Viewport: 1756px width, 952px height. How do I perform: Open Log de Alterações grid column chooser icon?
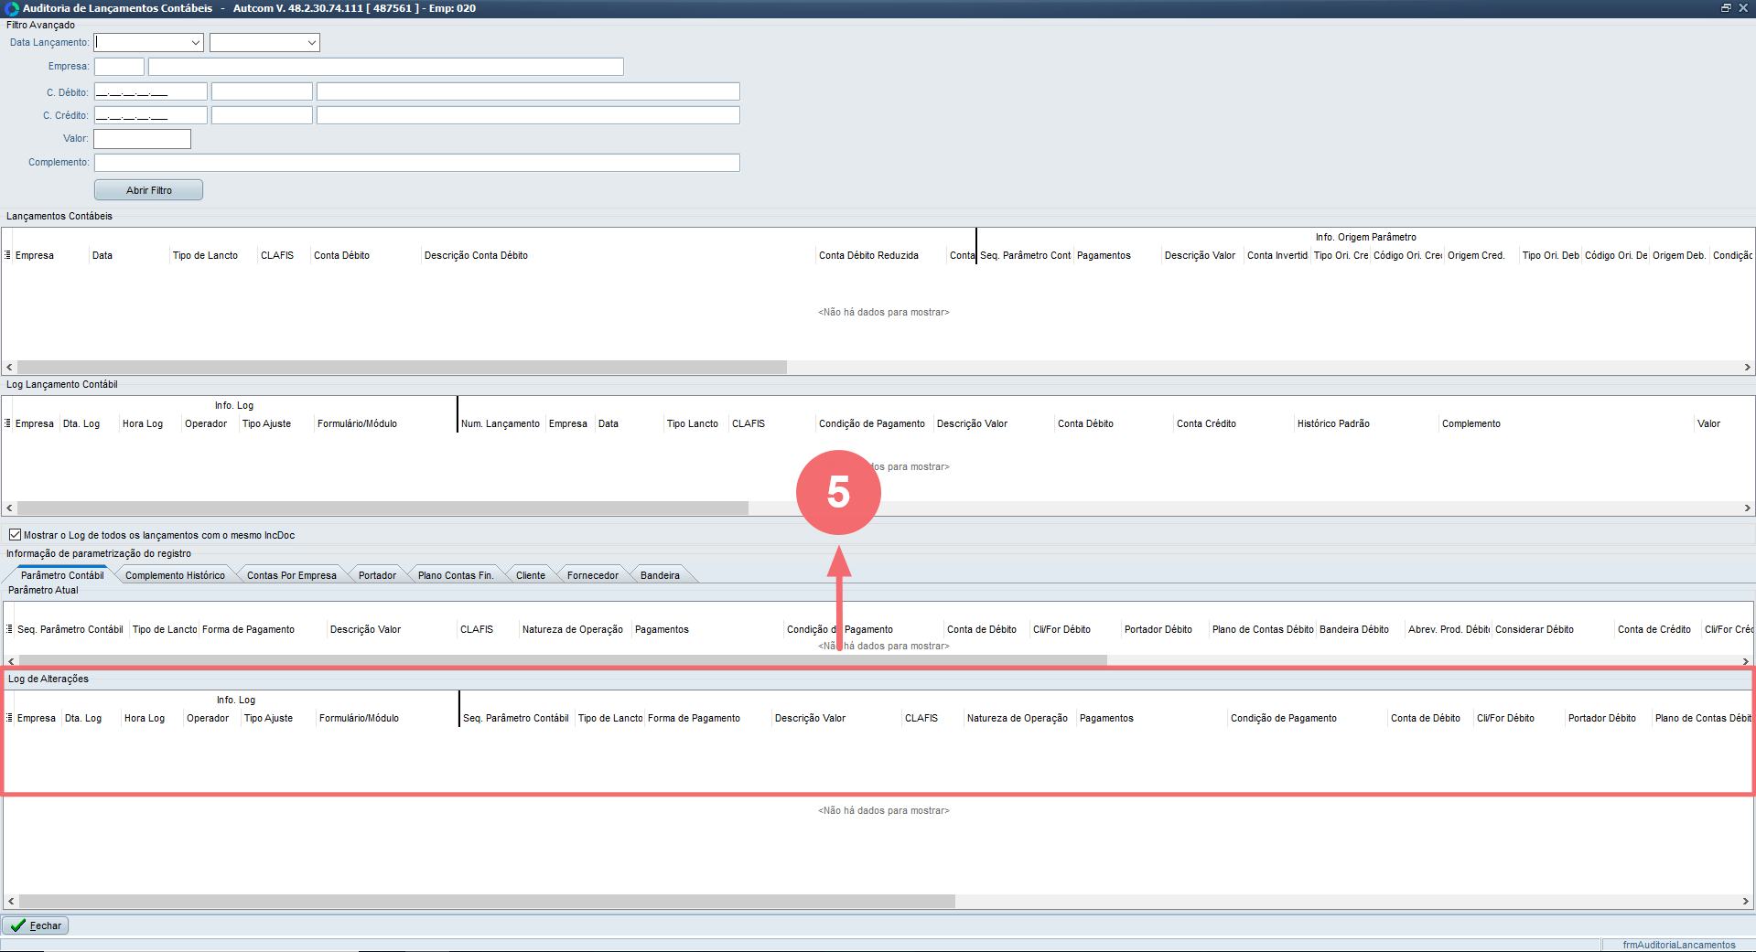[10, 718]
